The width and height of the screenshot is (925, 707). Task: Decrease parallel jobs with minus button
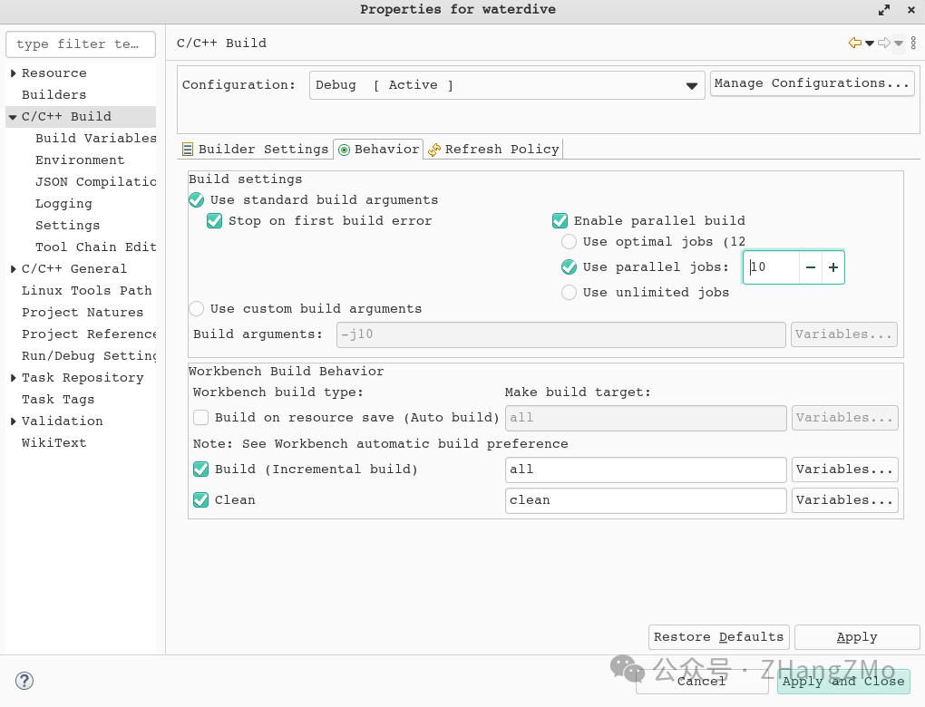[811, 267]
